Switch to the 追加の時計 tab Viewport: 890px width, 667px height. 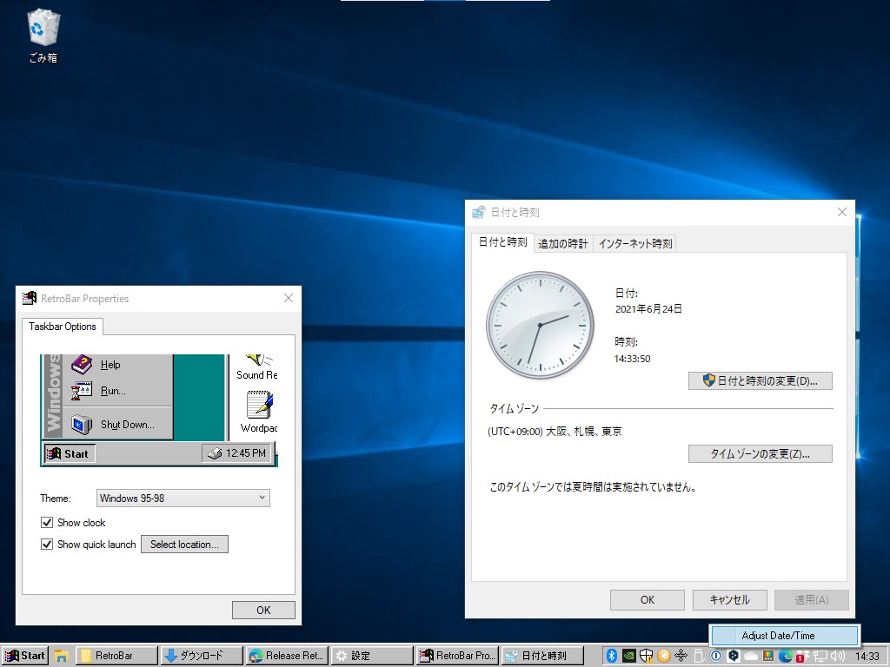point(563,244)
